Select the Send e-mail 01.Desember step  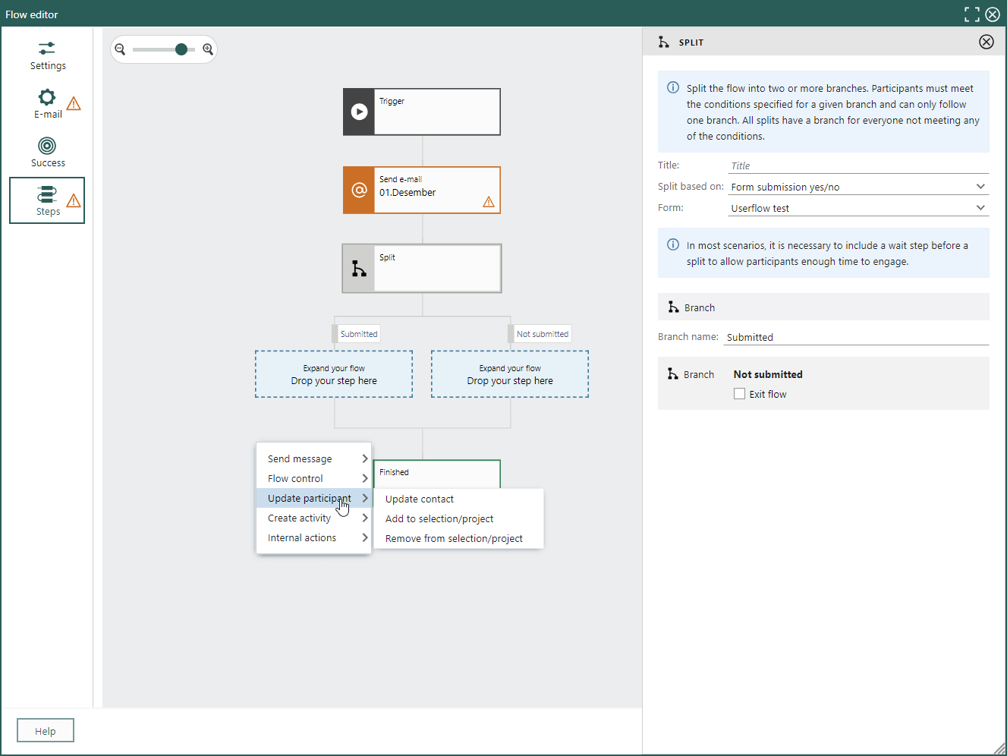(x=422, y=190)
